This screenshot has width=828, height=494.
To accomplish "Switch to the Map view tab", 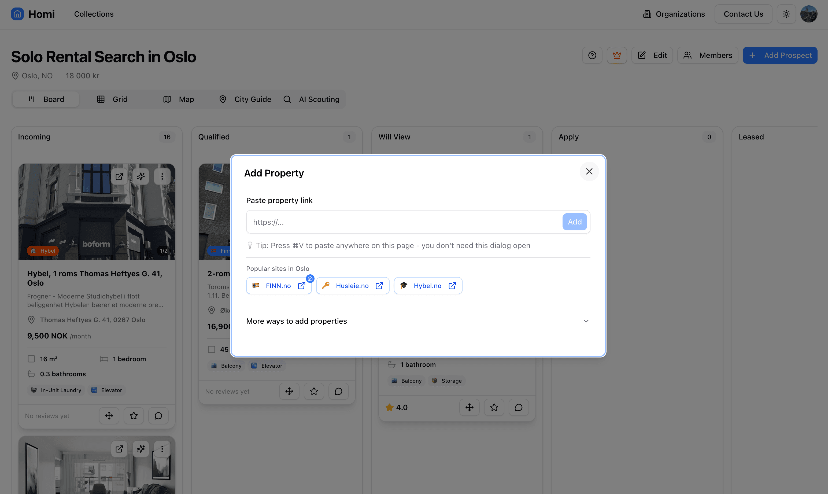I will pyautogui.click(x=179, y=99).
